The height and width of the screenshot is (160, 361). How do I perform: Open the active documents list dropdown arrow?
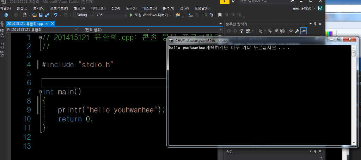(x=221, y=24)
